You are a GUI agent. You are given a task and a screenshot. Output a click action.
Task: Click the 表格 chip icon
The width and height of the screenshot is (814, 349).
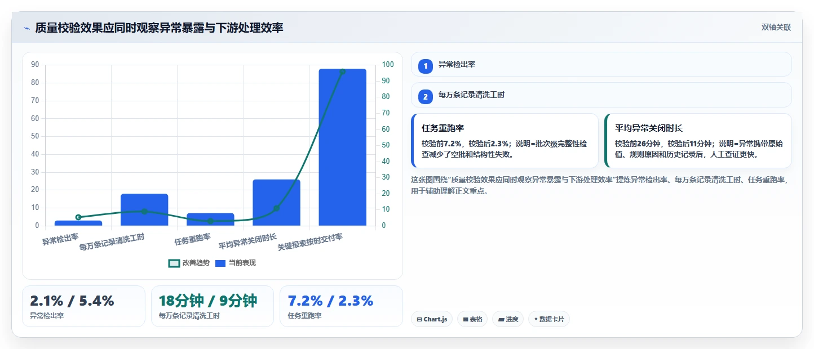pos(465,320)
